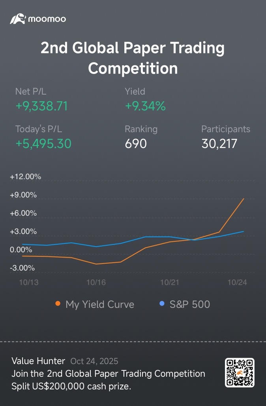The image size is (266, 406).
Task: Tap the Ranking number 690
Action: pyautogui.click(x=136, y=144)
